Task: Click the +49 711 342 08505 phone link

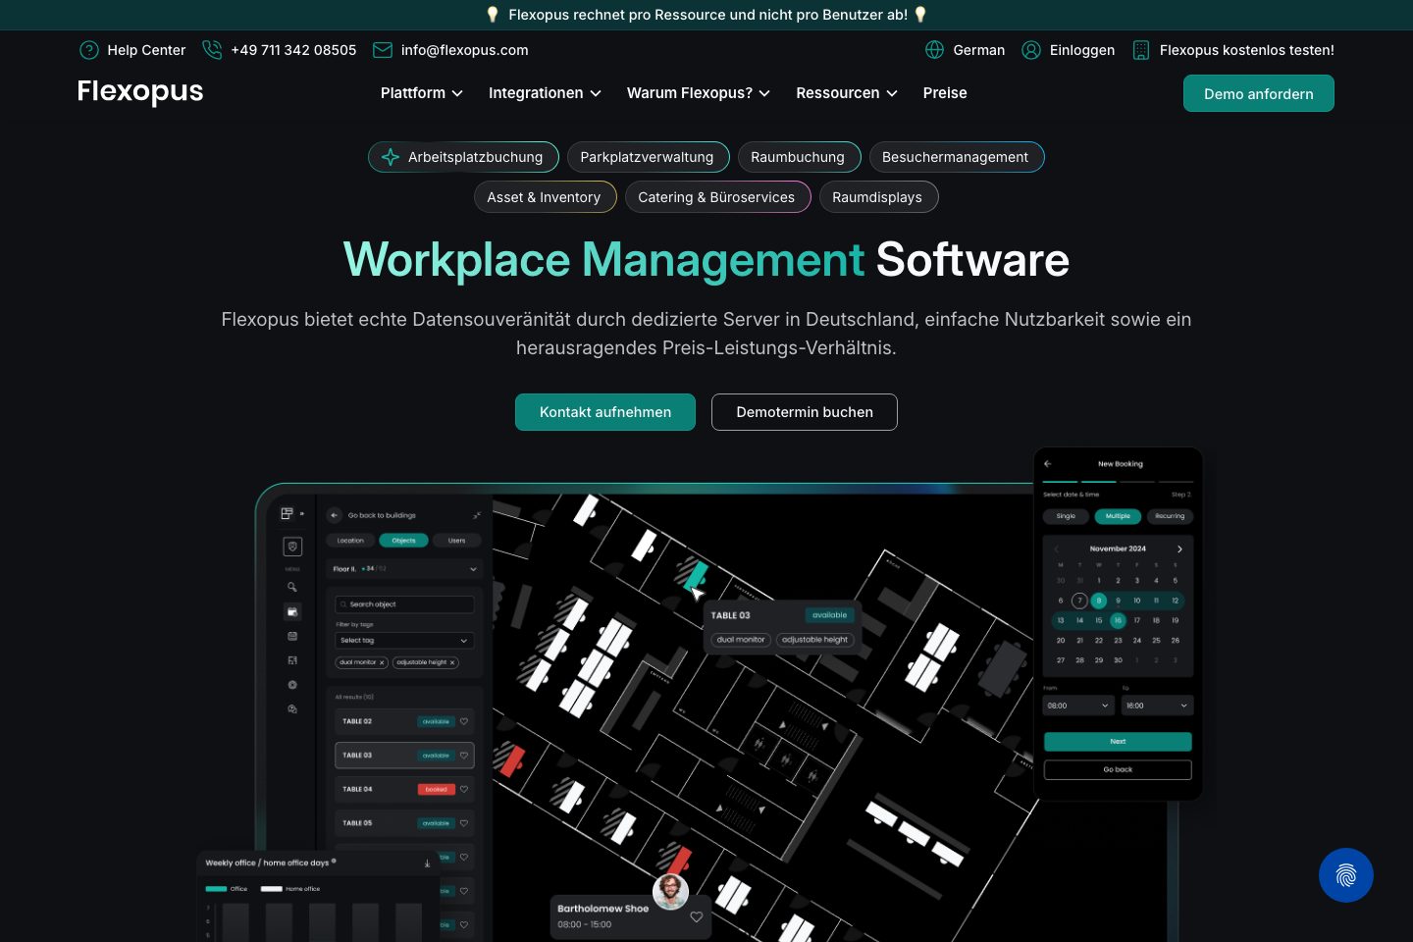Action: click(293, 50)
